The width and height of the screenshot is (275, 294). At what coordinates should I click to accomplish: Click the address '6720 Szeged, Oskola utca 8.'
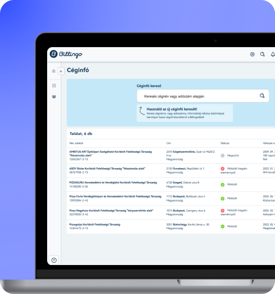[x=183, y=182]
